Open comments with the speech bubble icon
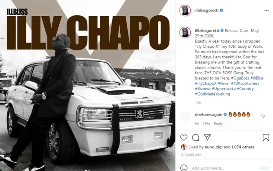273x171 pixels. click(x=195, y=137)
